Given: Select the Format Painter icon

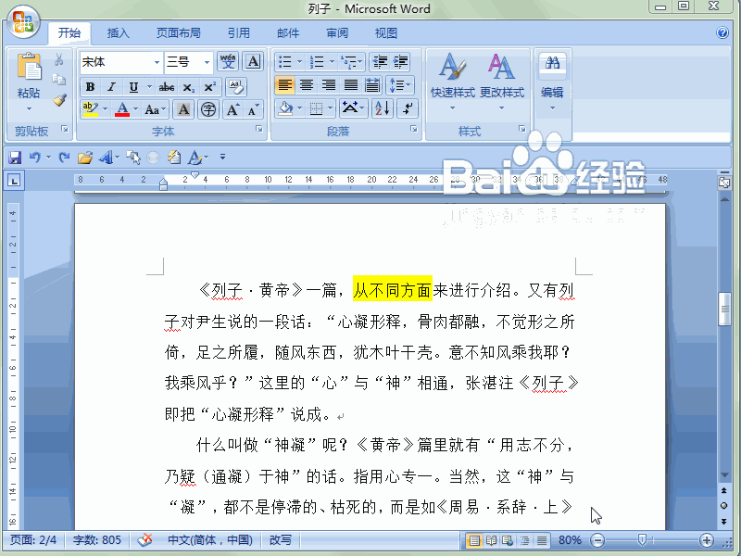Looking at the screenshot, I should pyautogui.click(x=59, y=99).
